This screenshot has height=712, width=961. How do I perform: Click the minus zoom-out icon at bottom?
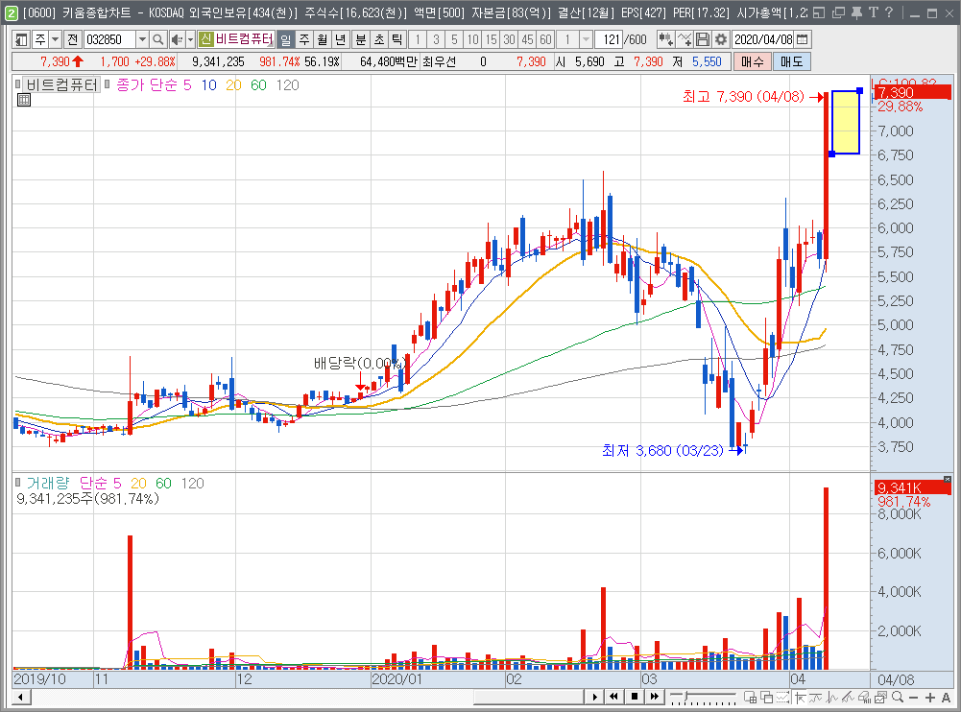tap(913, 698)
